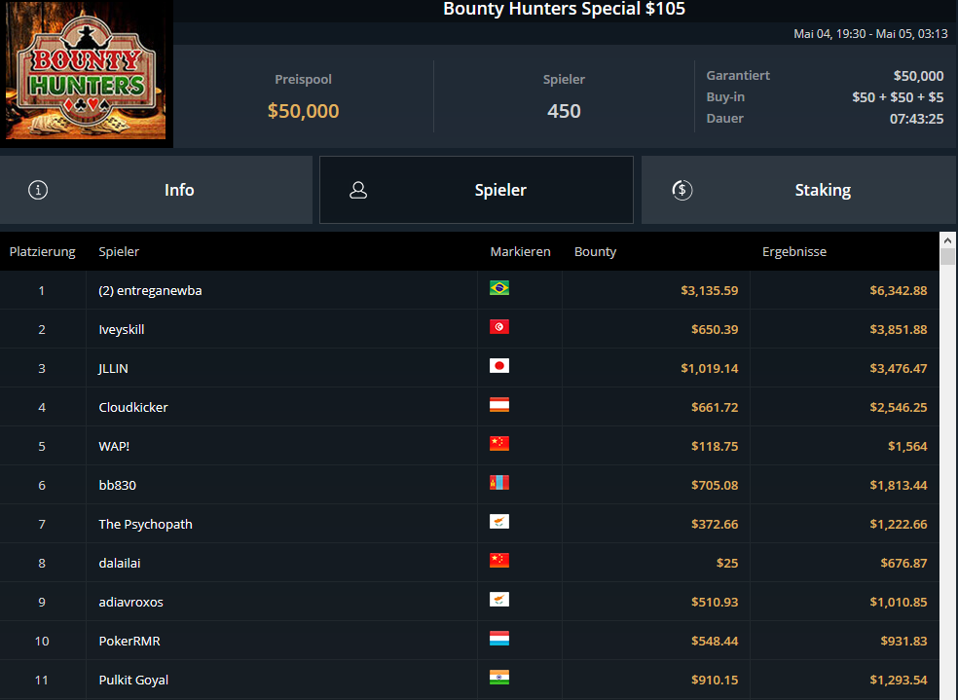Sort by Bounty column header
Viewport: 958px width, 700px height.
click(x=595, y=251)
